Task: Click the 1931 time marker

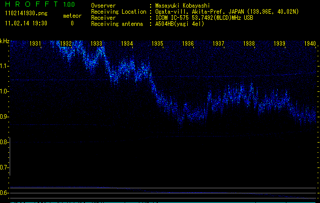Action: coord(35,44)
